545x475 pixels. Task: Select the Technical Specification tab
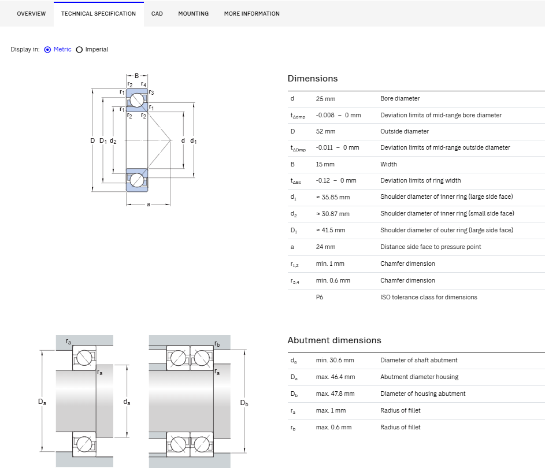[x=98, y=13]
